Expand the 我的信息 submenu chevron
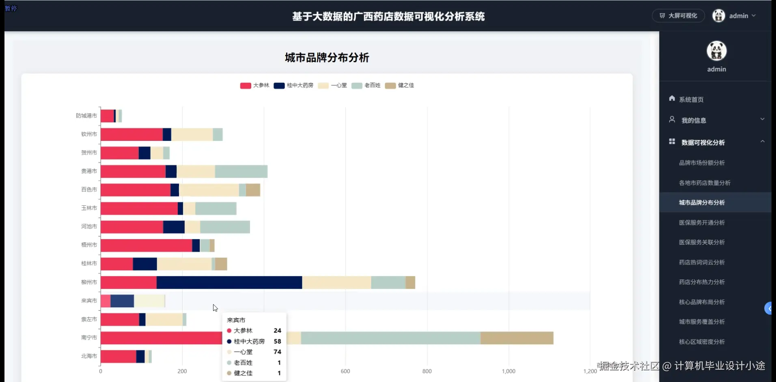The image size is (776, 382). tap(762, 119)
